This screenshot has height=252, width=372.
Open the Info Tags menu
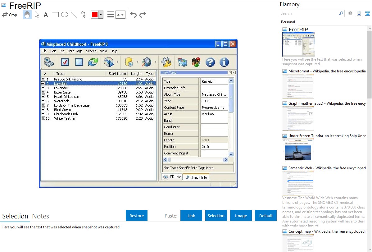point(75,51)
